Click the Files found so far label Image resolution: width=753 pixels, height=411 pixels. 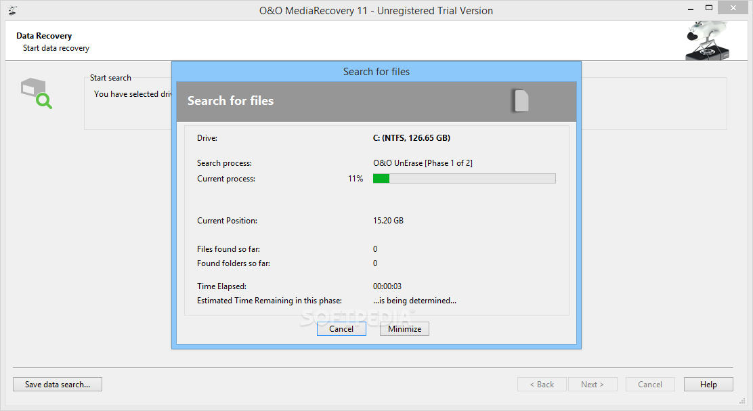point(229,249)
